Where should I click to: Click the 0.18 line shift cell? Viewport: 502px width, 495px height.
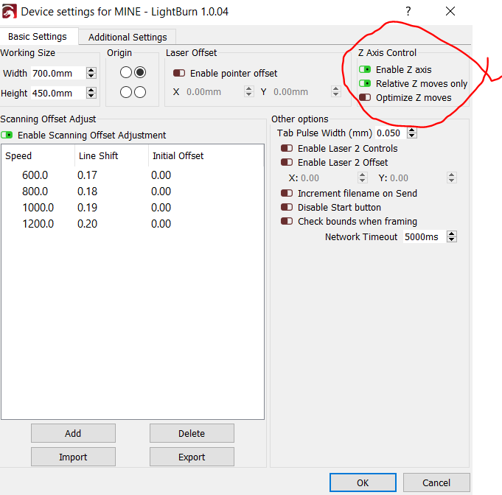pyautogui.click(x=87, y=192)
